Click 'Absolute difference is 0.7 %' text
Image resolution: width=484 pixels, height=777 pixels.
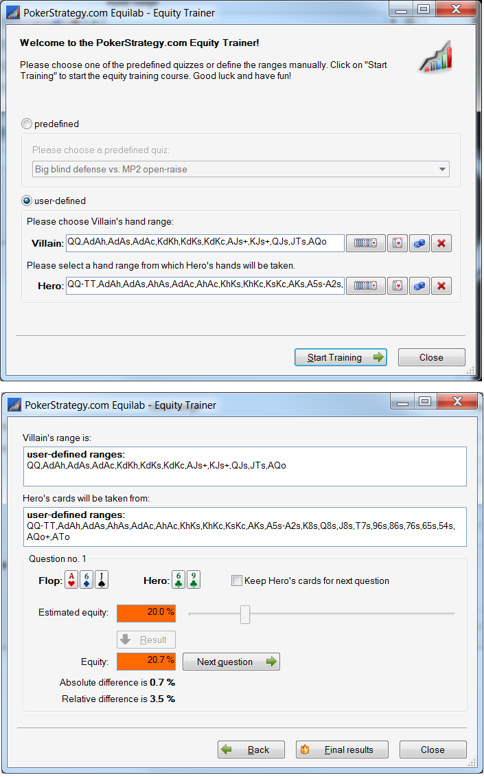click(x=117, y=682)
